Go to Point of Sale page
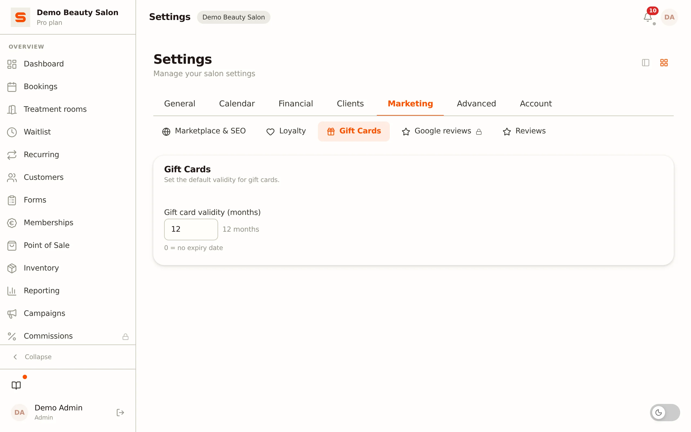 point(68,245)
